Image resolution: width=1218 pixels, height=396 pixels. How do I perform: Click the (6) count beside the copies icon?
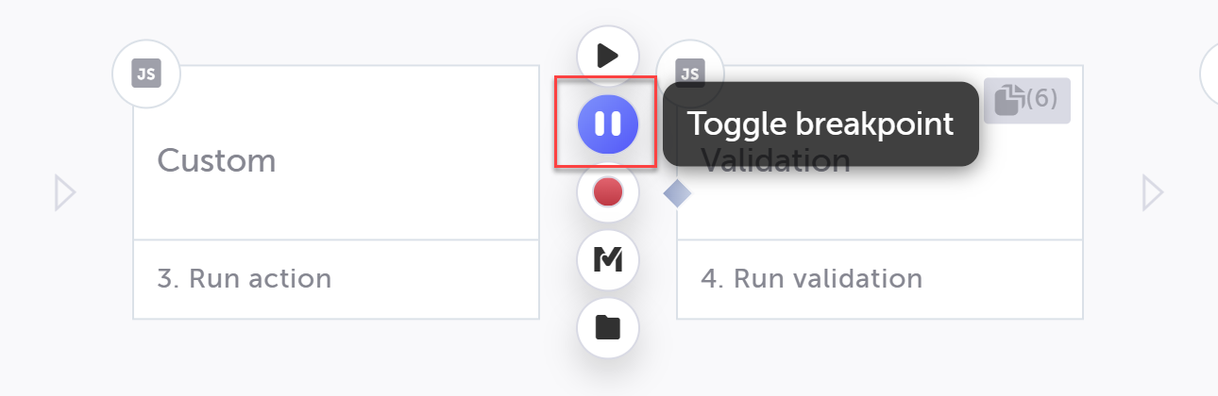[x=1041, y=99]
